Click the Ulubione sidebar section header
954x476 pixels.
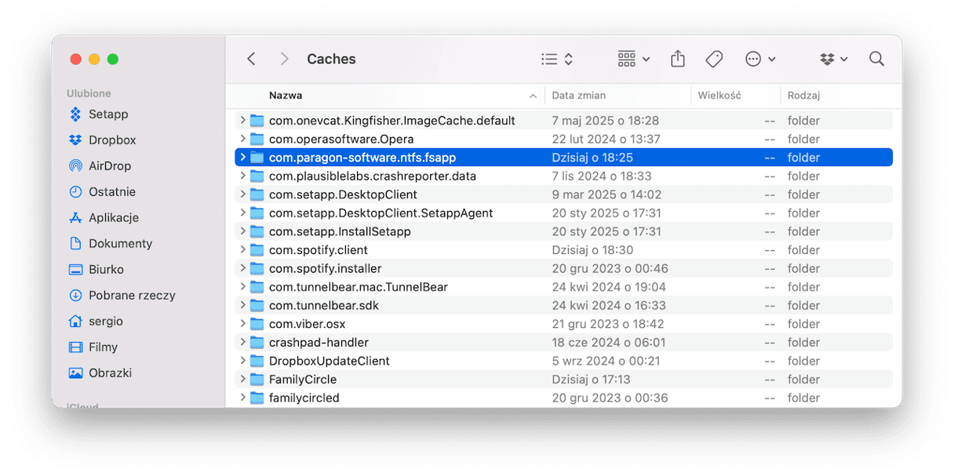coord(89,93)
